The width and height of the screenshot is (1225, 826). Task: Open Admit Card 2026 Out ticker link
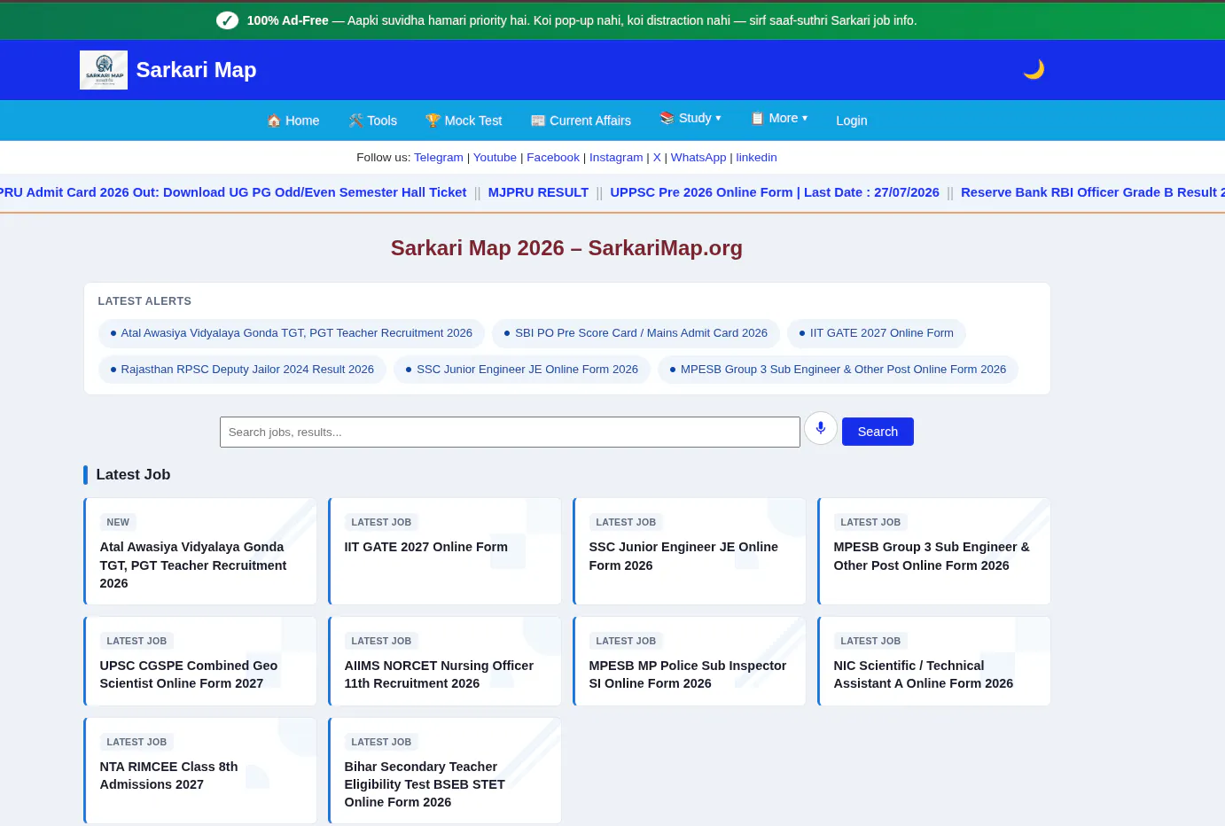click(233, 192)
